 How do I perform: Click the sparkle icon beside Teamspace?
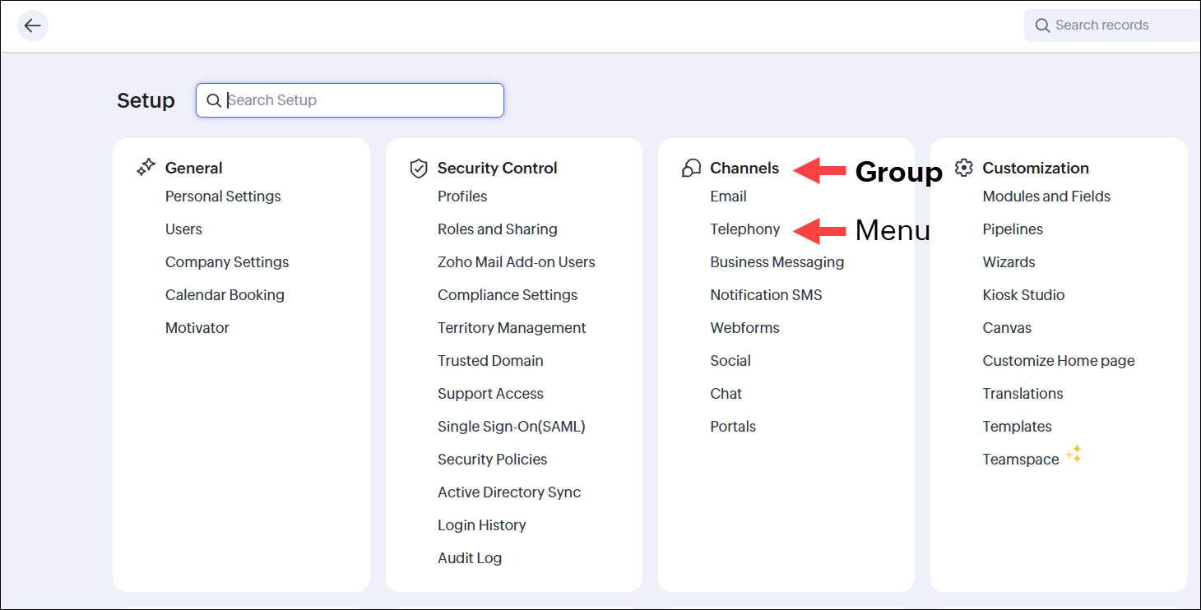[x=1073, y=455]
